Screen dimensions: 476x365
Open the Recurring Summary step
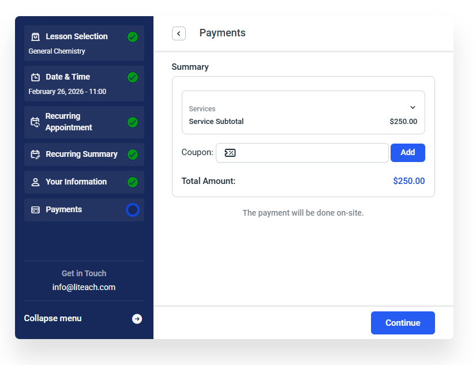coord(84,155)
